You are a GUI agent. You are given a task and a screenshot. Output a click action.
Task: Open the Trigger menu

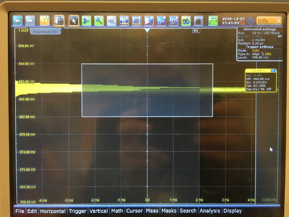77,211
